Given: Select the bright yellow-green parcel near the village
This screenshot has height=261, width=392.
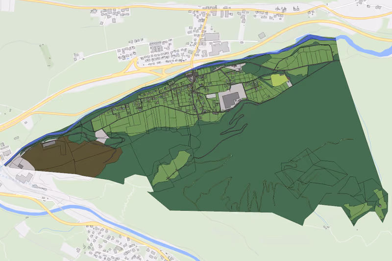Looking at the screenshot, I should click(x=279, y=80).
